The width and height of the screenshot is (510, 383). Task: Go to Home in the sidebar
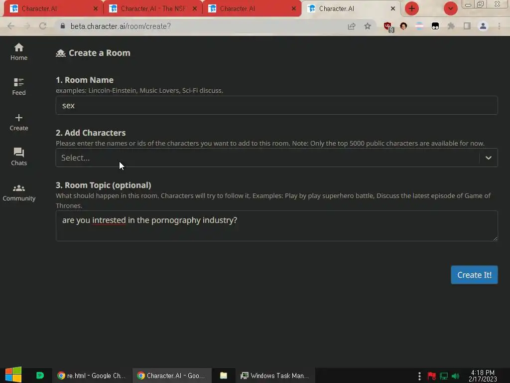(19, 52)
